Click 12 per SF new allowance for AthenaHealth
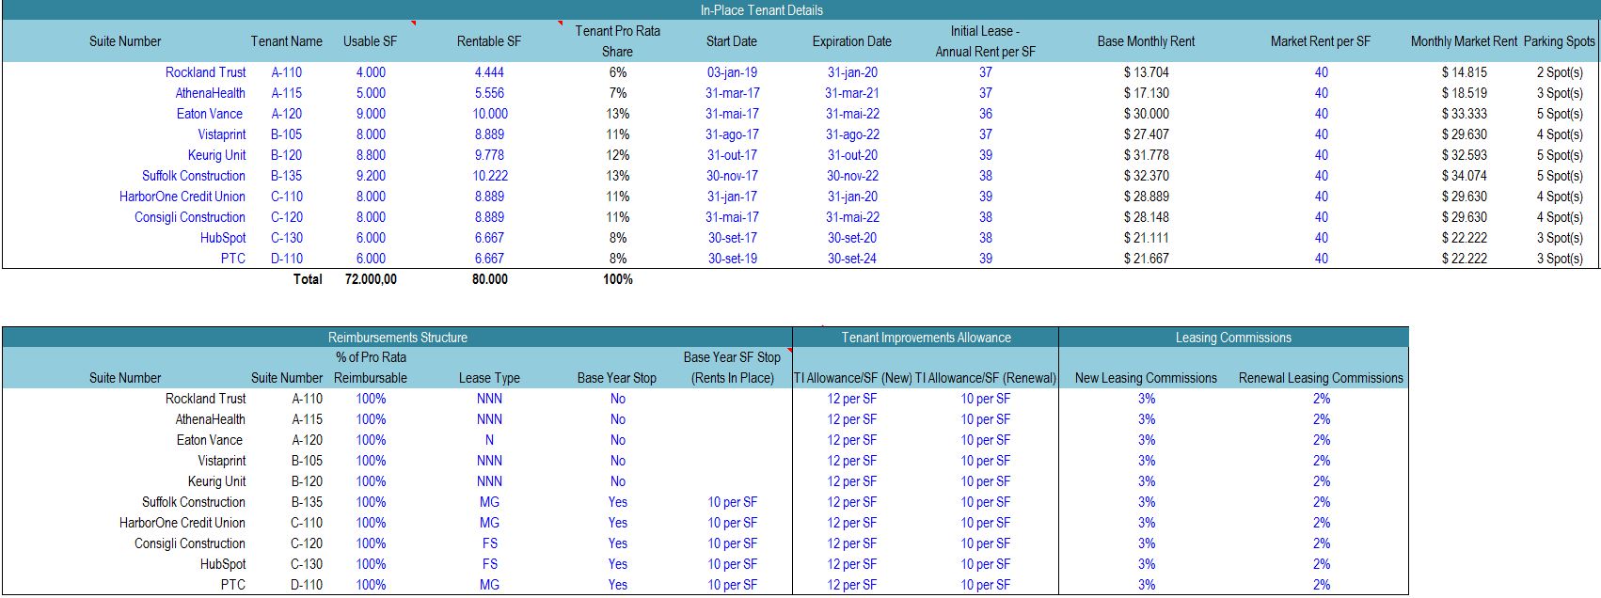The width and height of the screenshot is (1601, 598). [851, 419]
